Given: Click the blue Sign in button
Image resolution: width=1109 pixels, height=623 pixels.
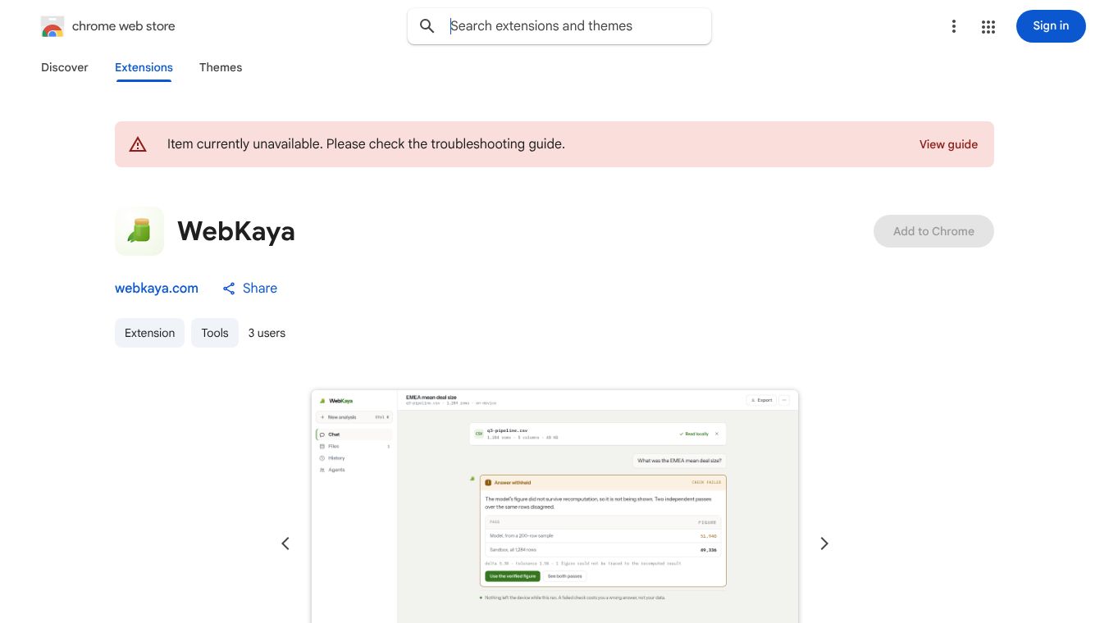Looking at the screenshot, I should tap(1051, 26).
